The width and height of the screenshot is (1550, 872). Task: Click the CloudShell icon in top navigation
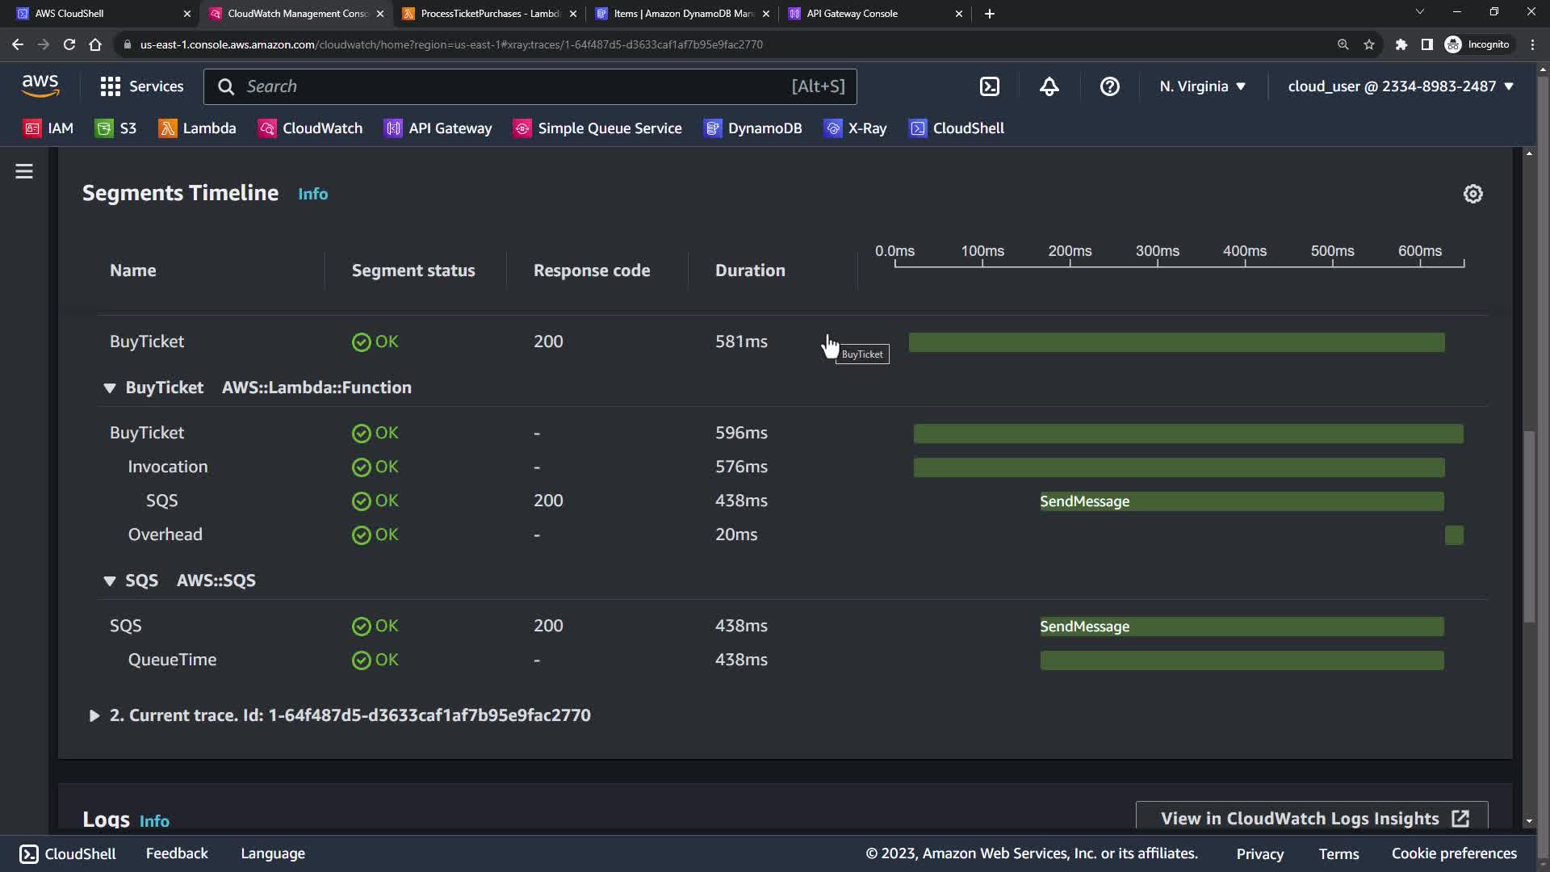click(989, 86)
